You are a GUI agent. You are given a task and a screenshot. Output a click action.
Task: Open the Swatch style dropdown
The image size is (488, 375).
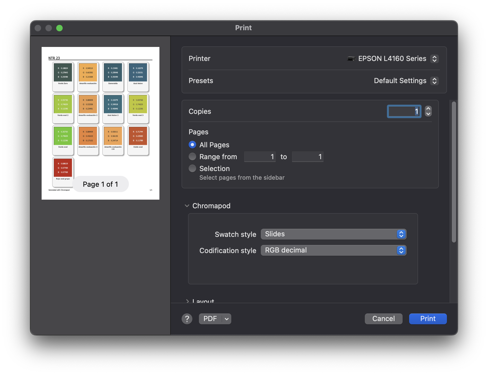pos(333,234)
